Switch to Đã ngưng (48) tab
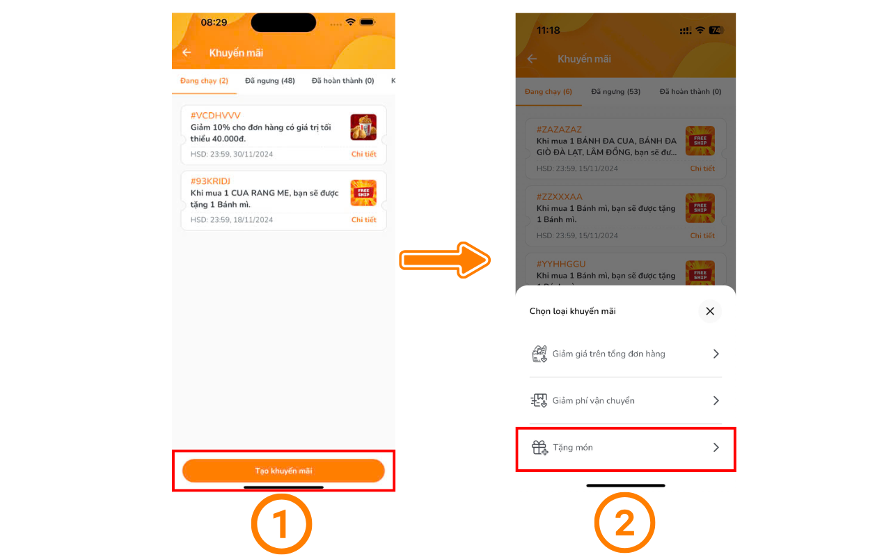This screenshot has width=891, height=557. tap(270, 81)
